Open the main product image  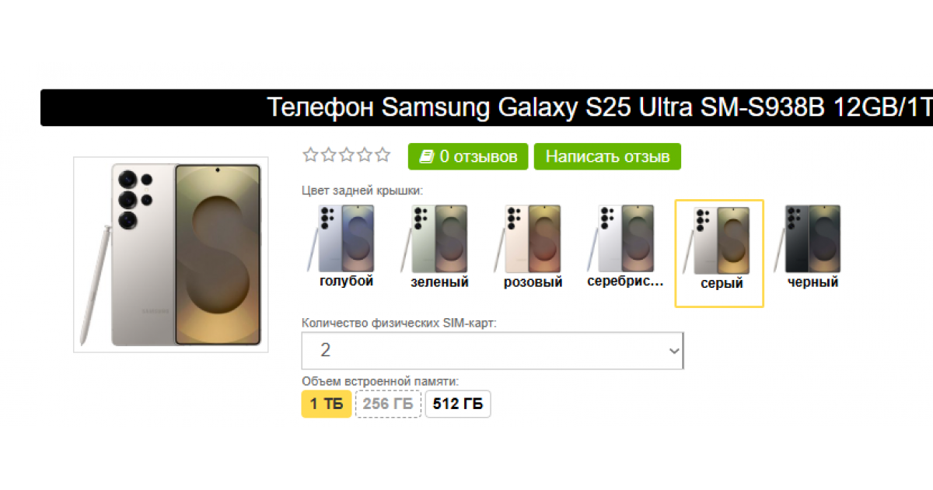click(171, 254)
